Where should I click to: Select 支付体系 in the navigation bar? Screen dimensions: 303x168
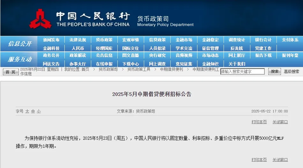click(x=290, y=40)
